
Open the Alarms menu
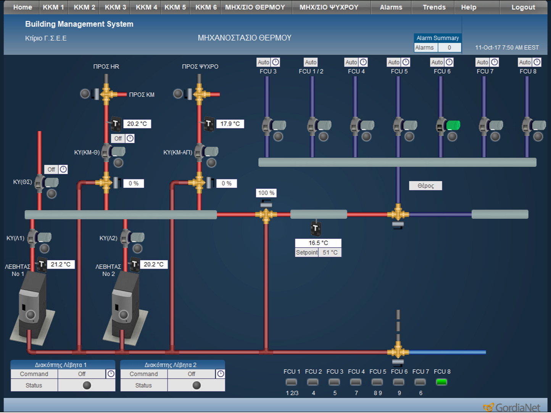pyautogui.click(x=391, y=7)
